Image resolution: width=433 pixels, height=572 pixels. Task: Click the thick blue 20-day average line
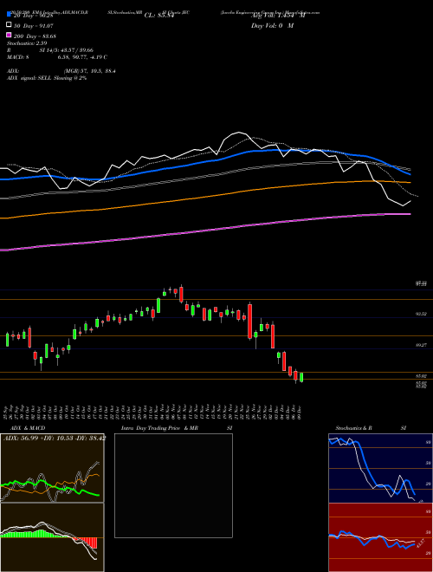point(204,163)
